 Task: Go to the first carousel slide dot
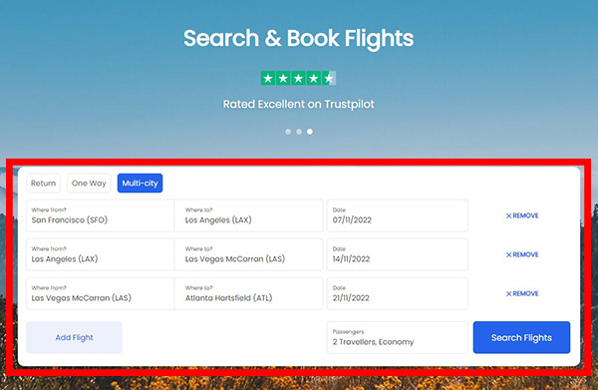click(x=288, y=132)
